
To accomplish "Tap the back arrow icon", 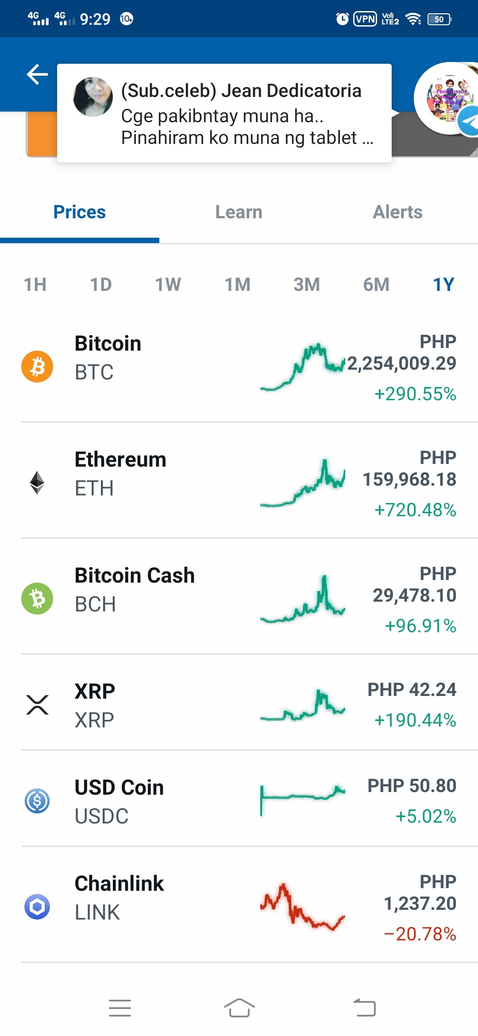I will click(x=37, y=74).
